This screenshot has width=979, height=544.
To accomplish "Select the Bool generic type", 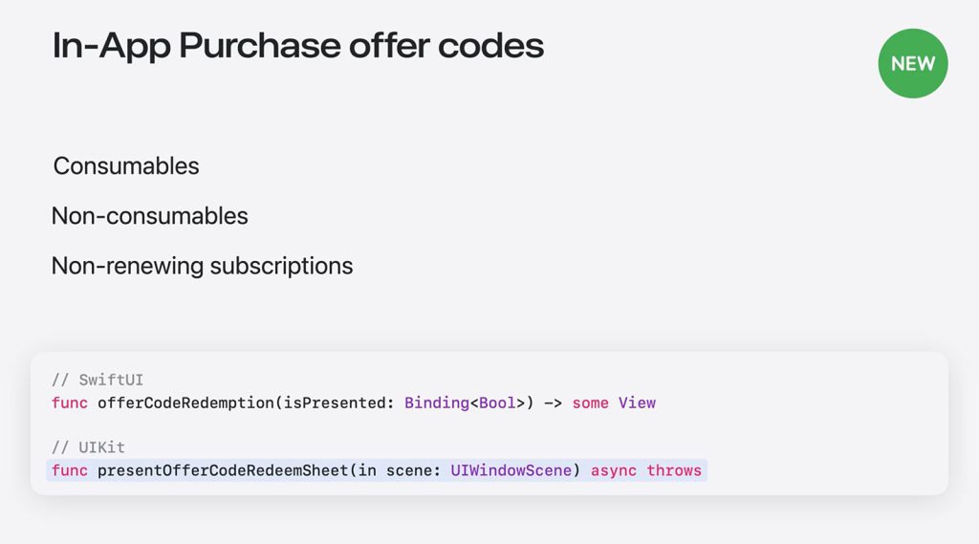I will click(497, 403).
